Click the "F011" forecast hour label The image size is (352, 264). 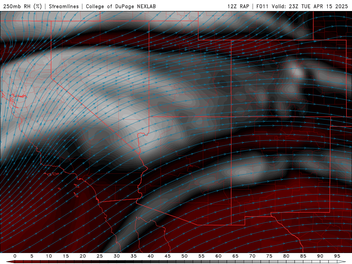coord(262,6)
